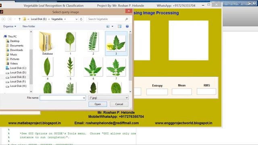Click Local Disk (E:) in the breadcrumb
The width and height of the screenshot is (258, 145).
tap(39, 19)
